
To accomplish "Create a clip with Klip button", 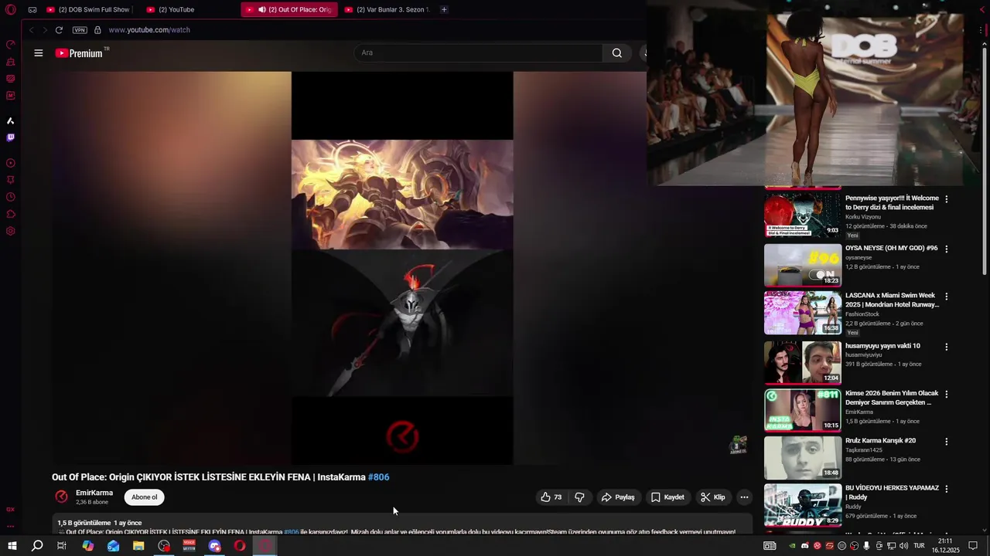I will tap(712, 497).
